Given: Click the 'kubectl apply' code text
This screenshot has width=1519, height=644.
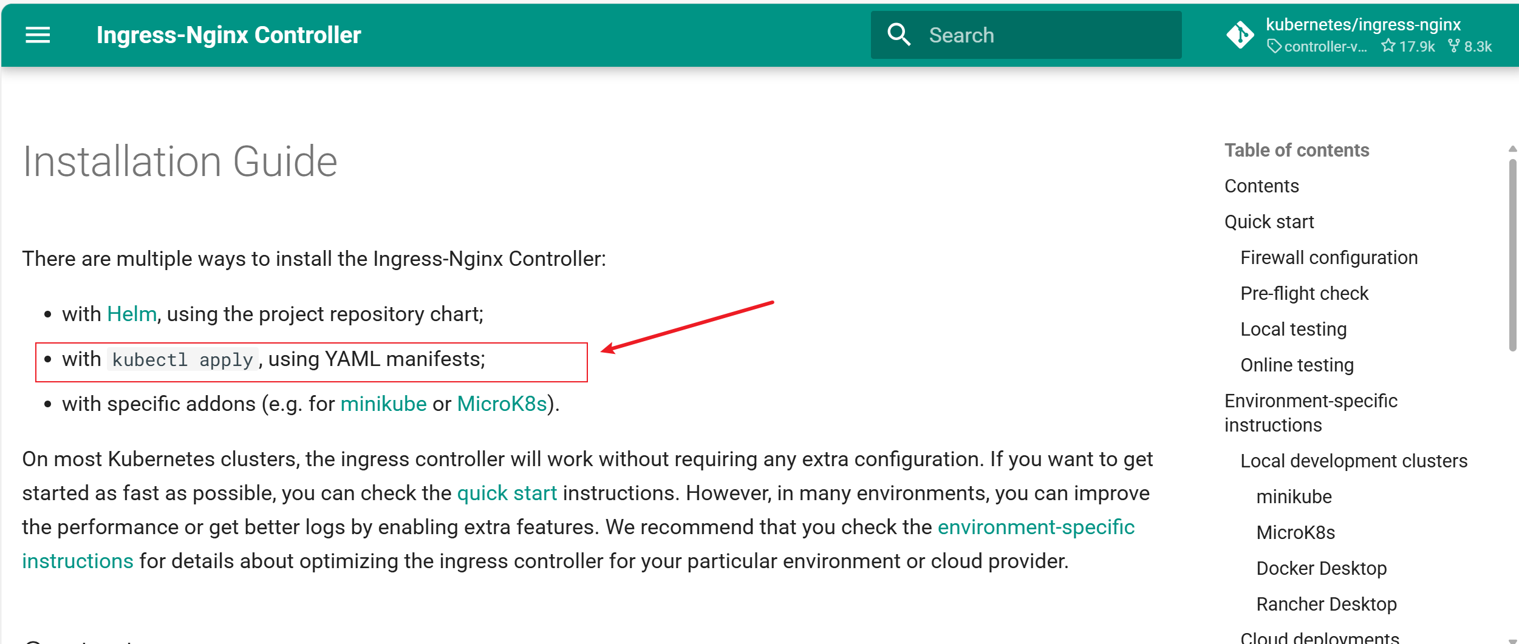Looking at the screenshot, I should pos(183,359).
